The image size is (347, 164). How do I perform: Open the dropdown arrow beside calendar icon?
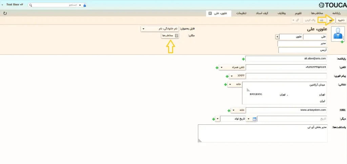248,119
